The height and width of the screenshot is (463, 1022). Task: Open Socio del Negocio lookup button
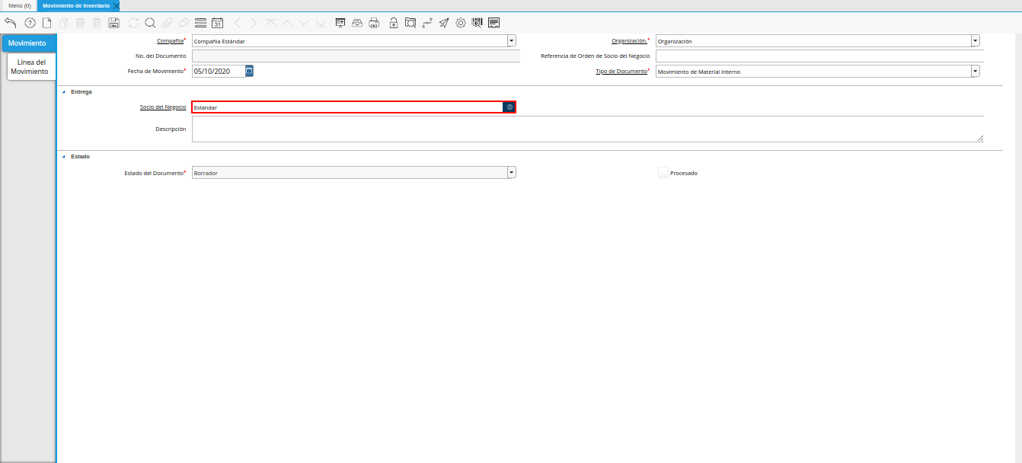tap(509, 107)
